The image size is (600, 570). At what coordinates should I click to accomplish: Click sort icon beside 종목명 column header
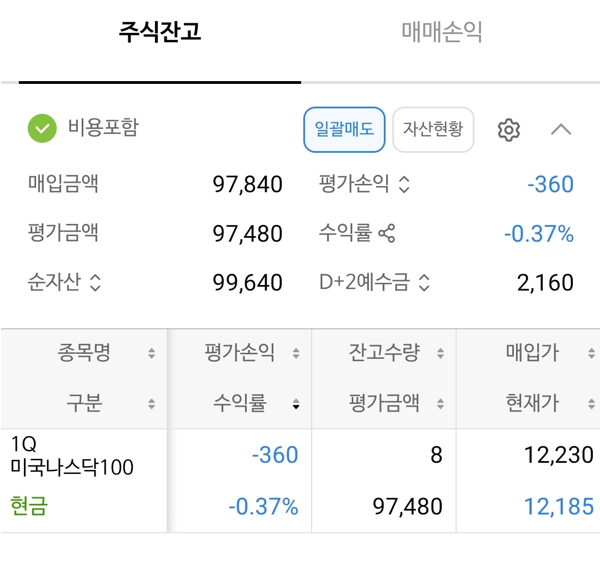click(x=151, y=352)
